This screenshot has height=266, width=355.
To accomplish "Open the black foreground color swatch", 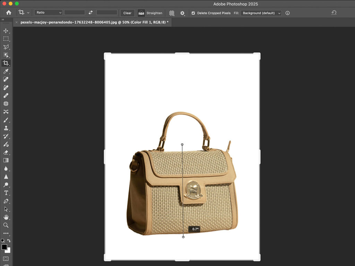I will coord(4,247).
